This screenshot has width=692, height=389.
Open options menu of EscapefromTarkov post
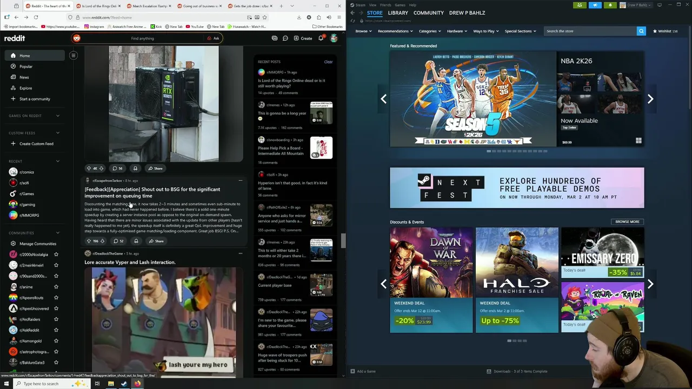pyautogui.click(x=241, y=180)
